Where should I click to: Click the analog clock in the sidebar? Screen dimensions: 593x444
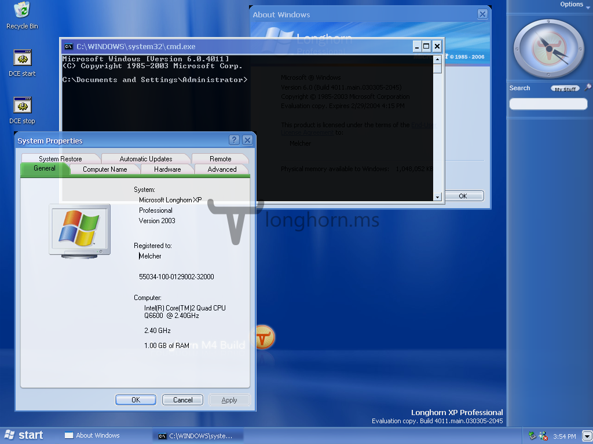pyautogui.click(x=548, y=49)
